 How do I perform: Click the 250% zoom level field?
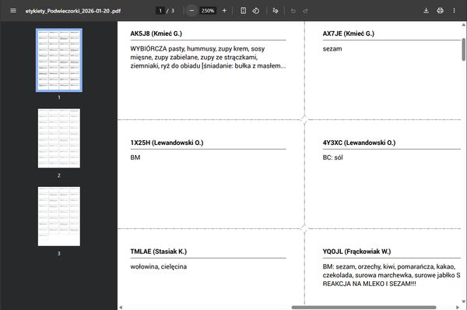tap(208, 11)
